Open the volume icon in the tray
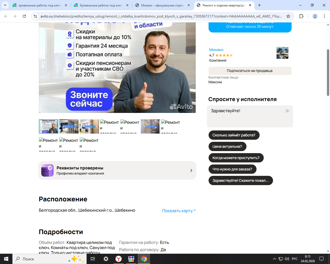 (287, 259)
